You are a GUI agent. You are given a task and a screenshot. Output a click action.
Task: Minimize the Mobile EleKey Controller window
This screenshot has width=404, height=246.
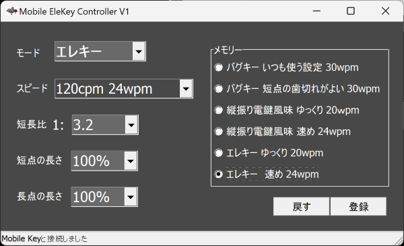coord(316,11)
